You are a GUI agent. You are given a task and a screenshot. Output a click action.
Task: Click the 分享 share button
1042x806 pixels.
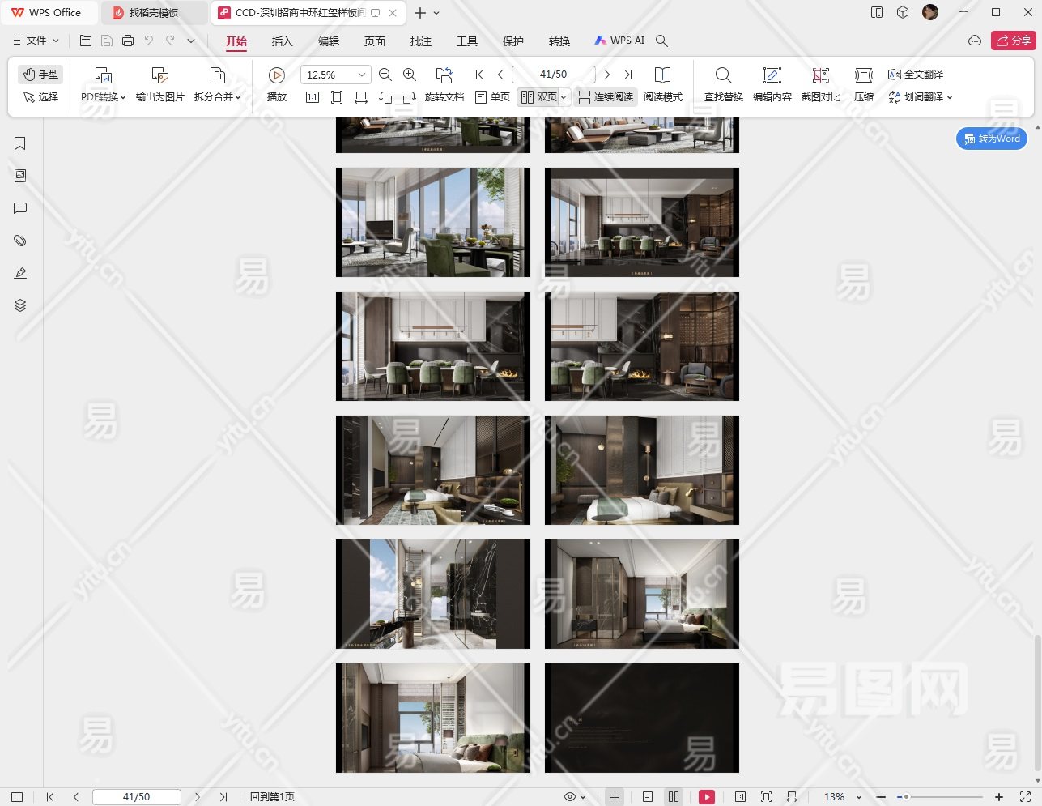[1014, 41]
